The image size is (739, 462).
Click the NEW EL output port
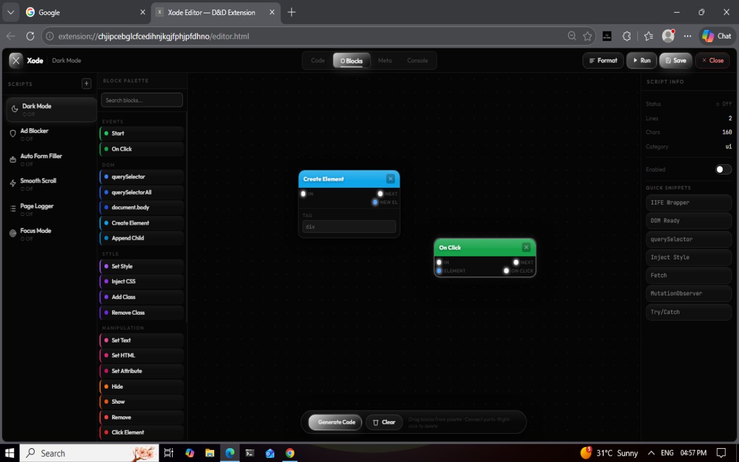point(375,202)
